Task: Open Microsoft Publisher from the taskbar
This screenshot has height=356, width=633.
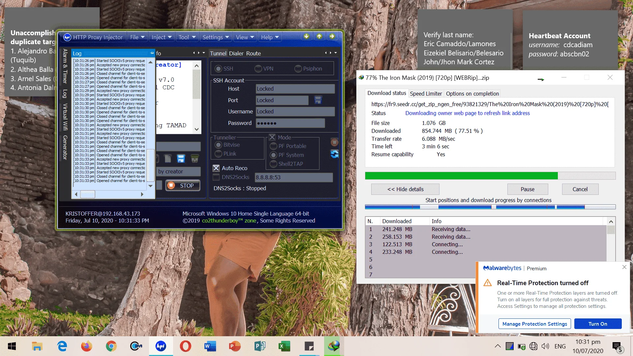Action: pos(260,346)
